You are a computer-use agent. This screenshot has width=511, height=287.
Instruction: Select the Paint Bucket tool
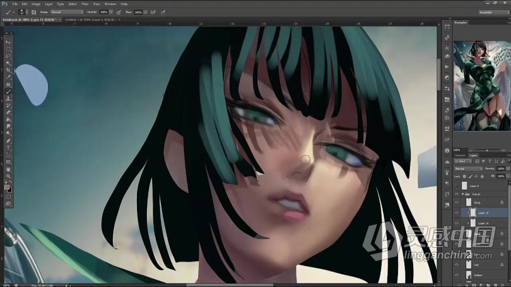click(x=8, y=120)
